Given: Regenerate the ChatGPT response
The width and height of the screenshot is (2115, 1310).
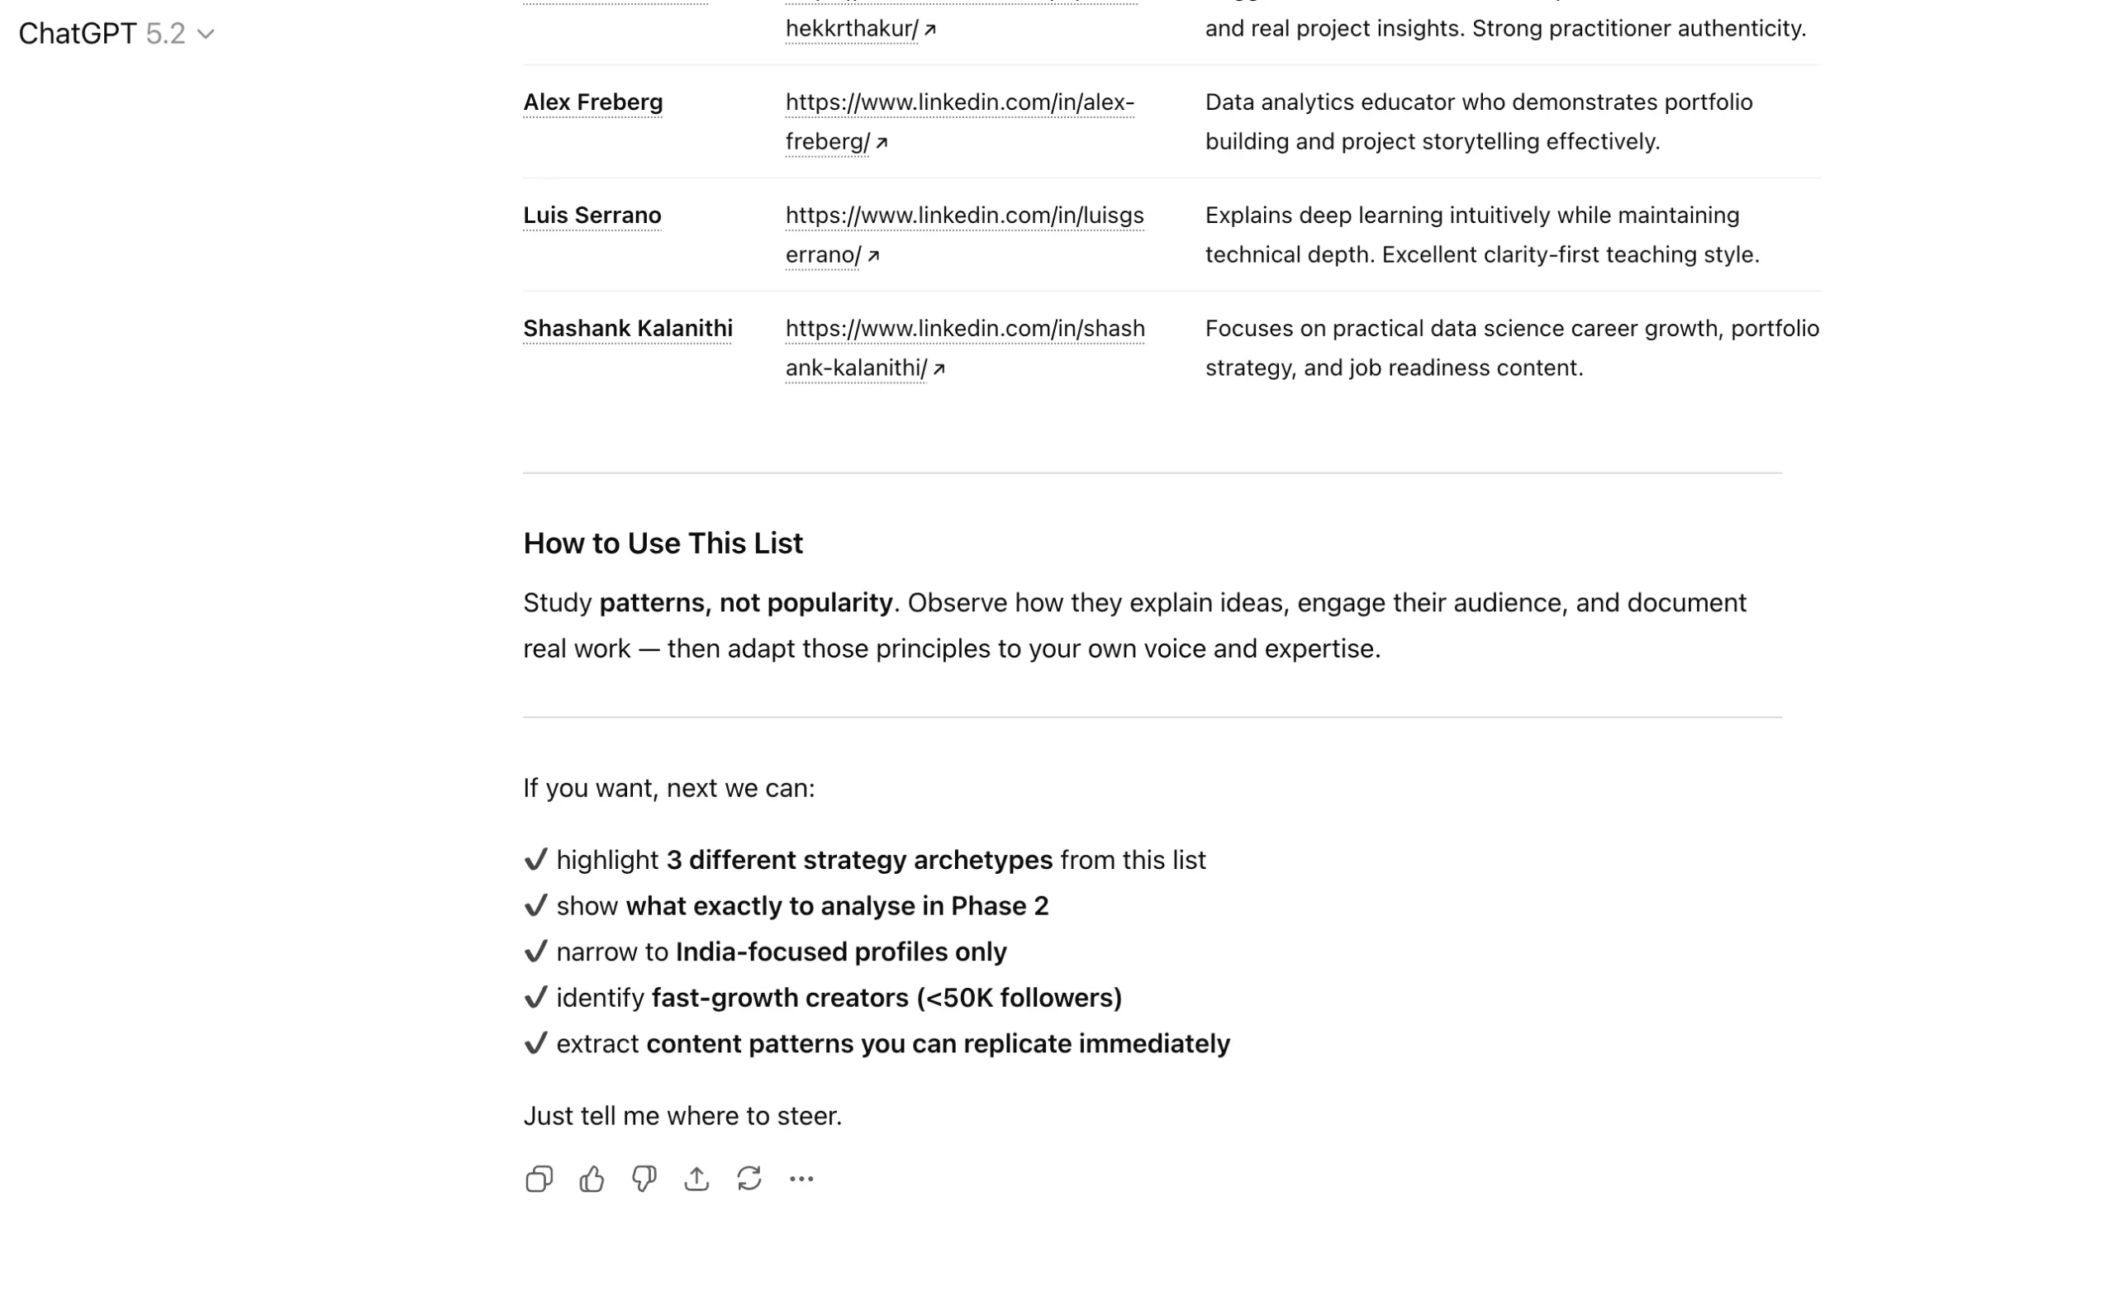Looking at the screenshot, I should [x=749, y=1179].
